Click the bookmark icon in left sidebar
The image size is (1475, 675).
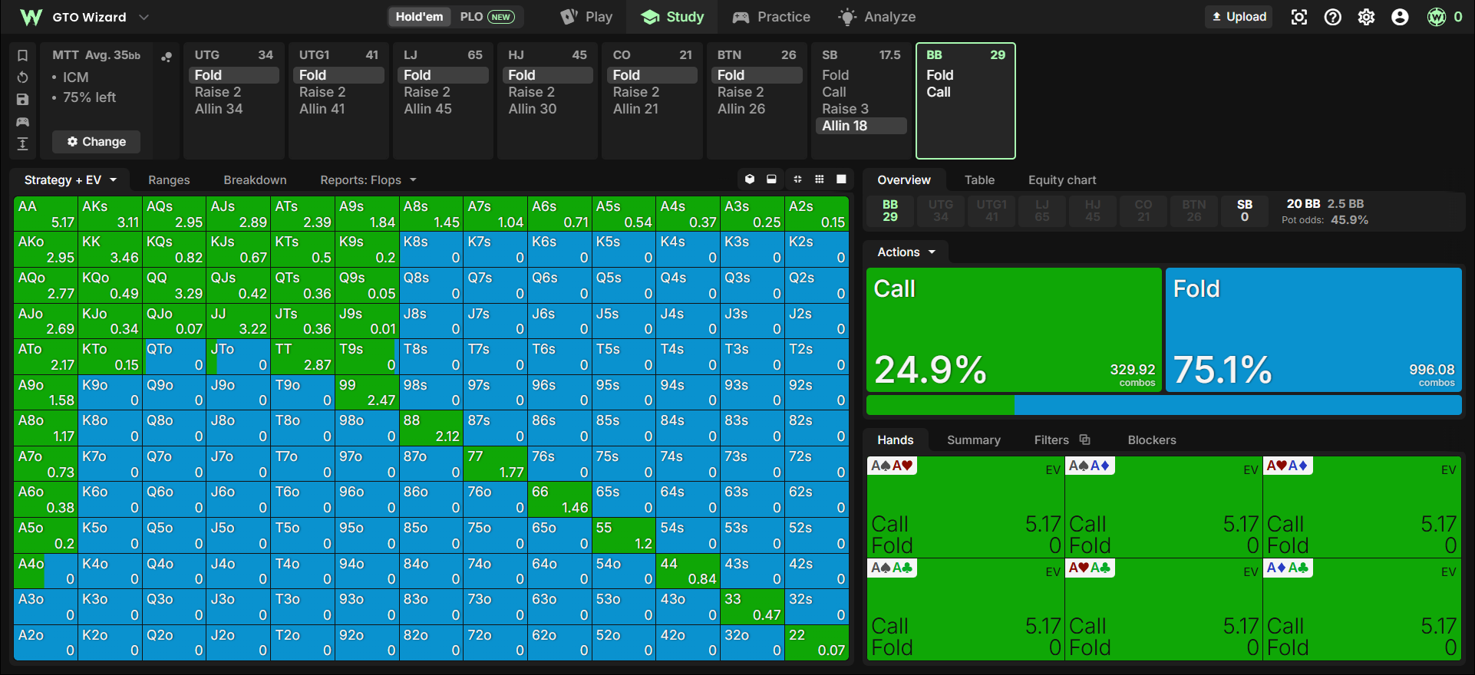(23, 55)
